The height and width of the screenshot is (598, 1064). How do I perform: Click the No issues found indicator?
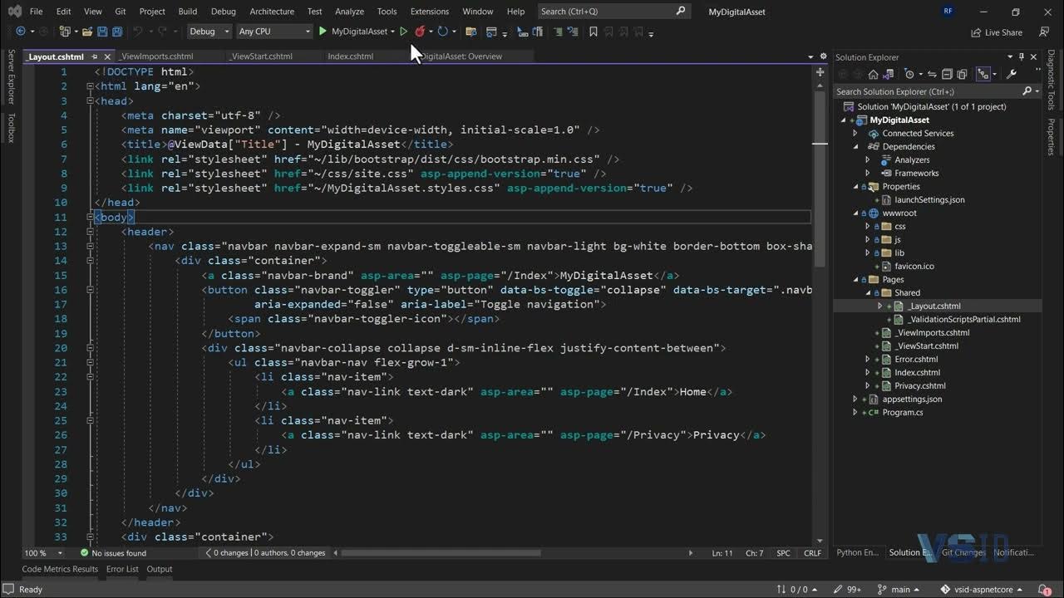112,552
